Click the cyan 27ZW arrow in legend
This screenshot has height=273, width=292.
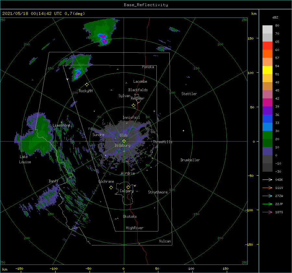(267, 196)
